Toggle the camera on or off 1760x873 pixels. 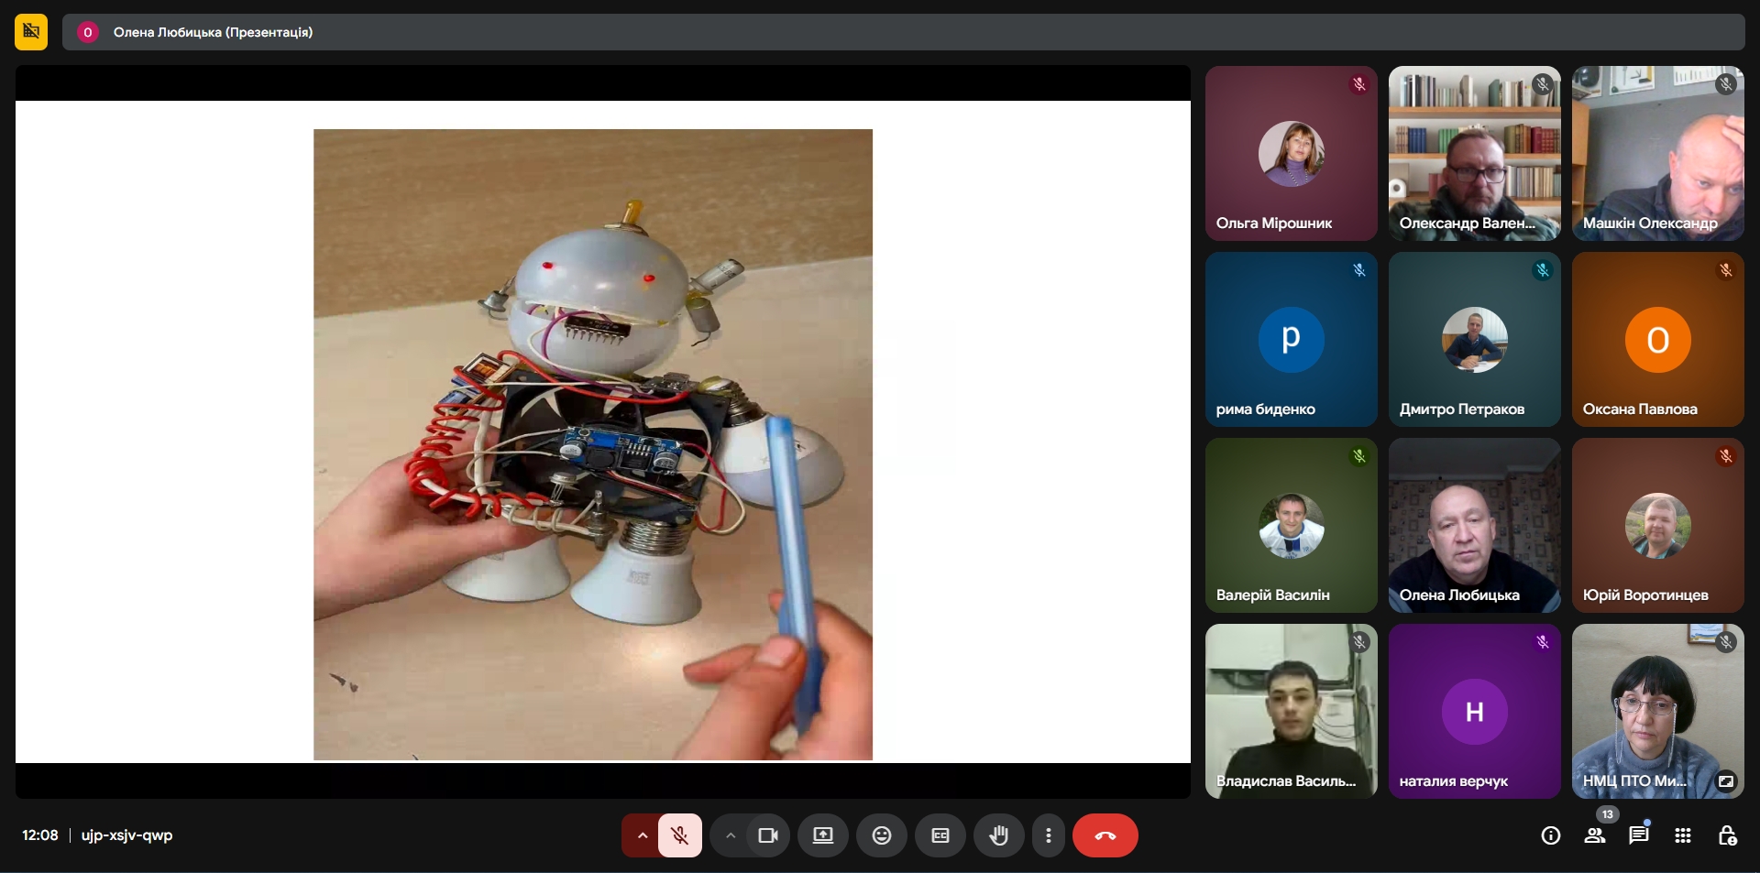pyautogui.click(x=767, y=835)
